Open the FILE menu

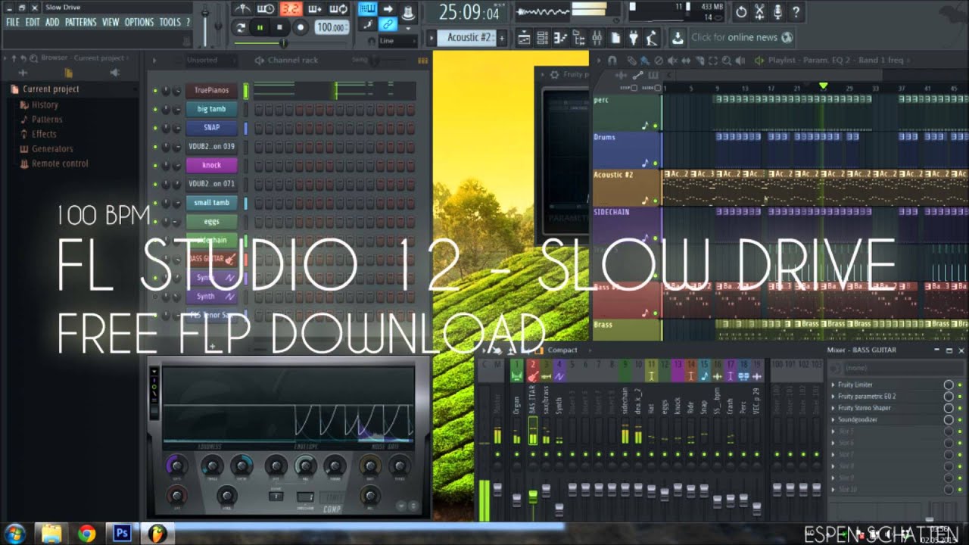click(x=13, y=23)
